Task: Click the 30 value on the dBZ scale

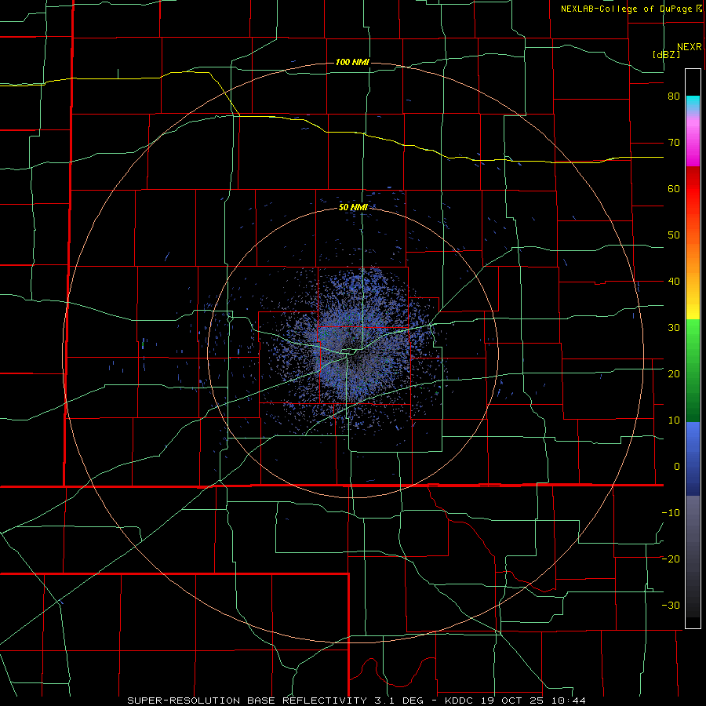Action: (674, 327)
